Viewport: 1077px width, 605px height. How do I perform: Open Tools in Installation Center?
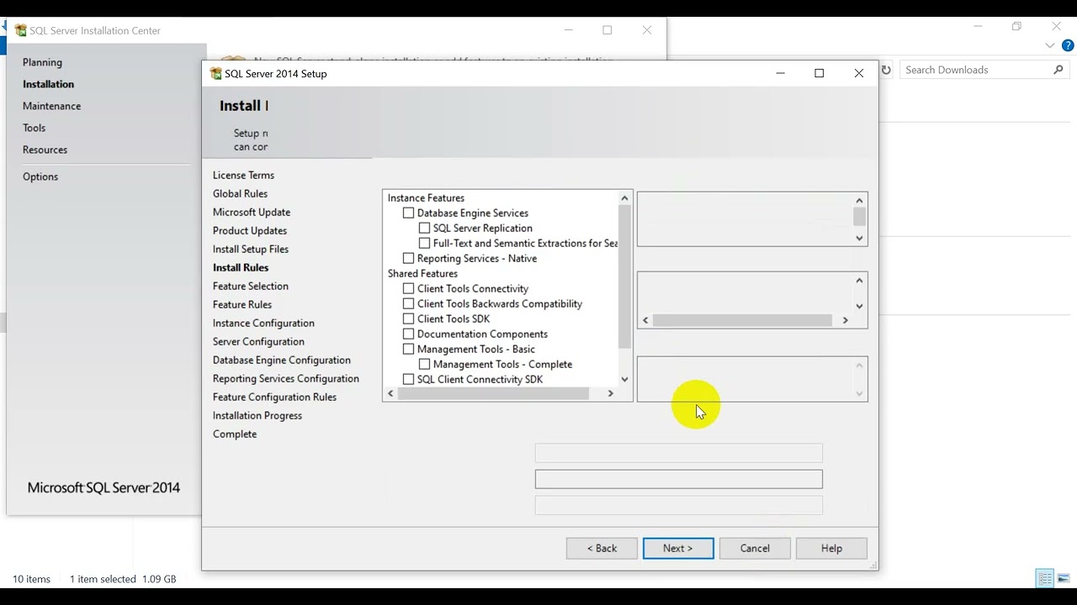(x=34, y=128)
